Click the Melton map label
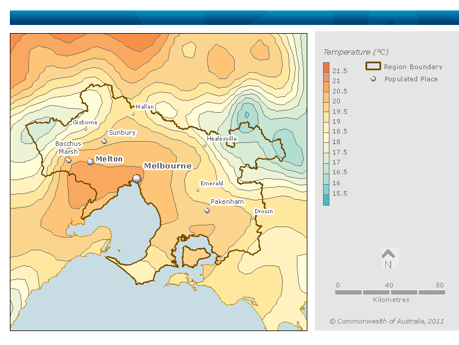The width and height of the screenshot is (459, 345). pyautogui.click(x=109, y=159)
